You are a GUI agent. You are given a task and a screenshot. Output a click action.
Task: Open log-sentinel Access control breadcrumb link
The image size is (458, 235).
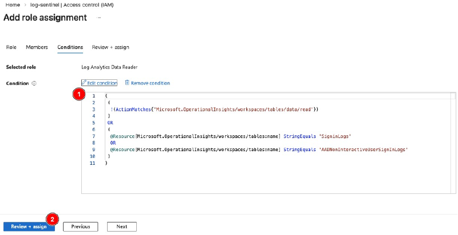[x=64, y=4]
